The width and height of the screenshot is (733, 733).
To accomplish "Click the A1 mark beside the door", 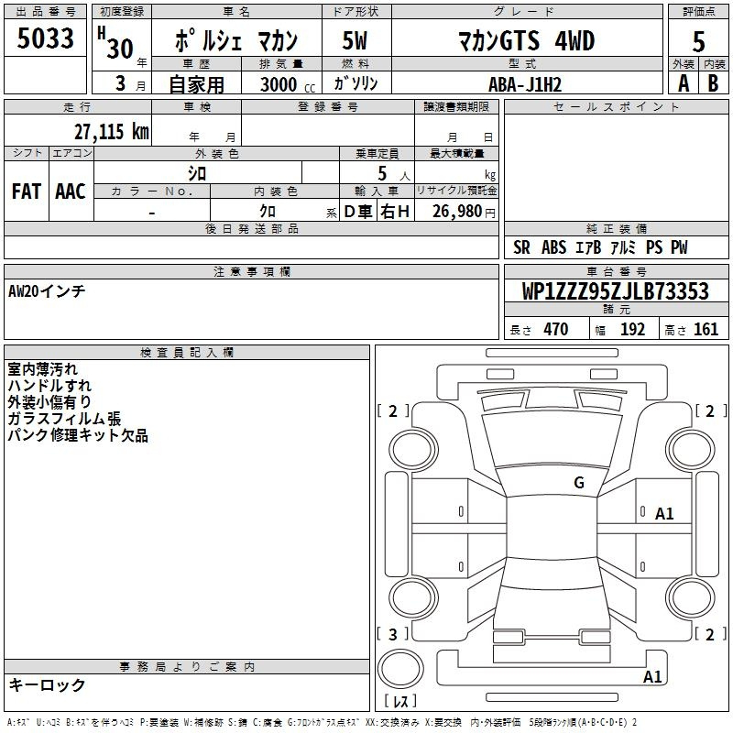I will coord(663,514).
